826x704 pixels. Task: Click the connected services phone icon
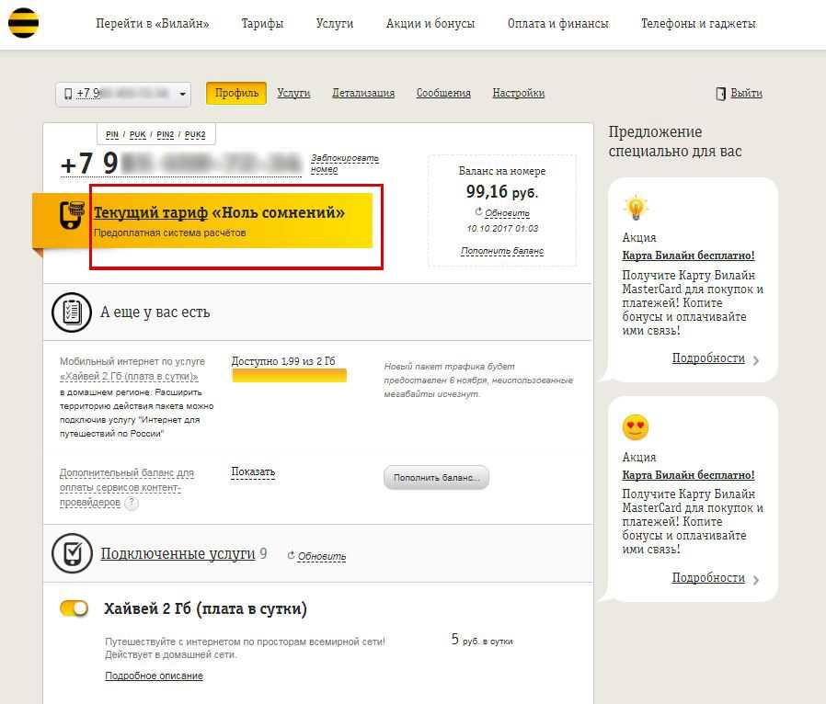(x=71, y=553)
